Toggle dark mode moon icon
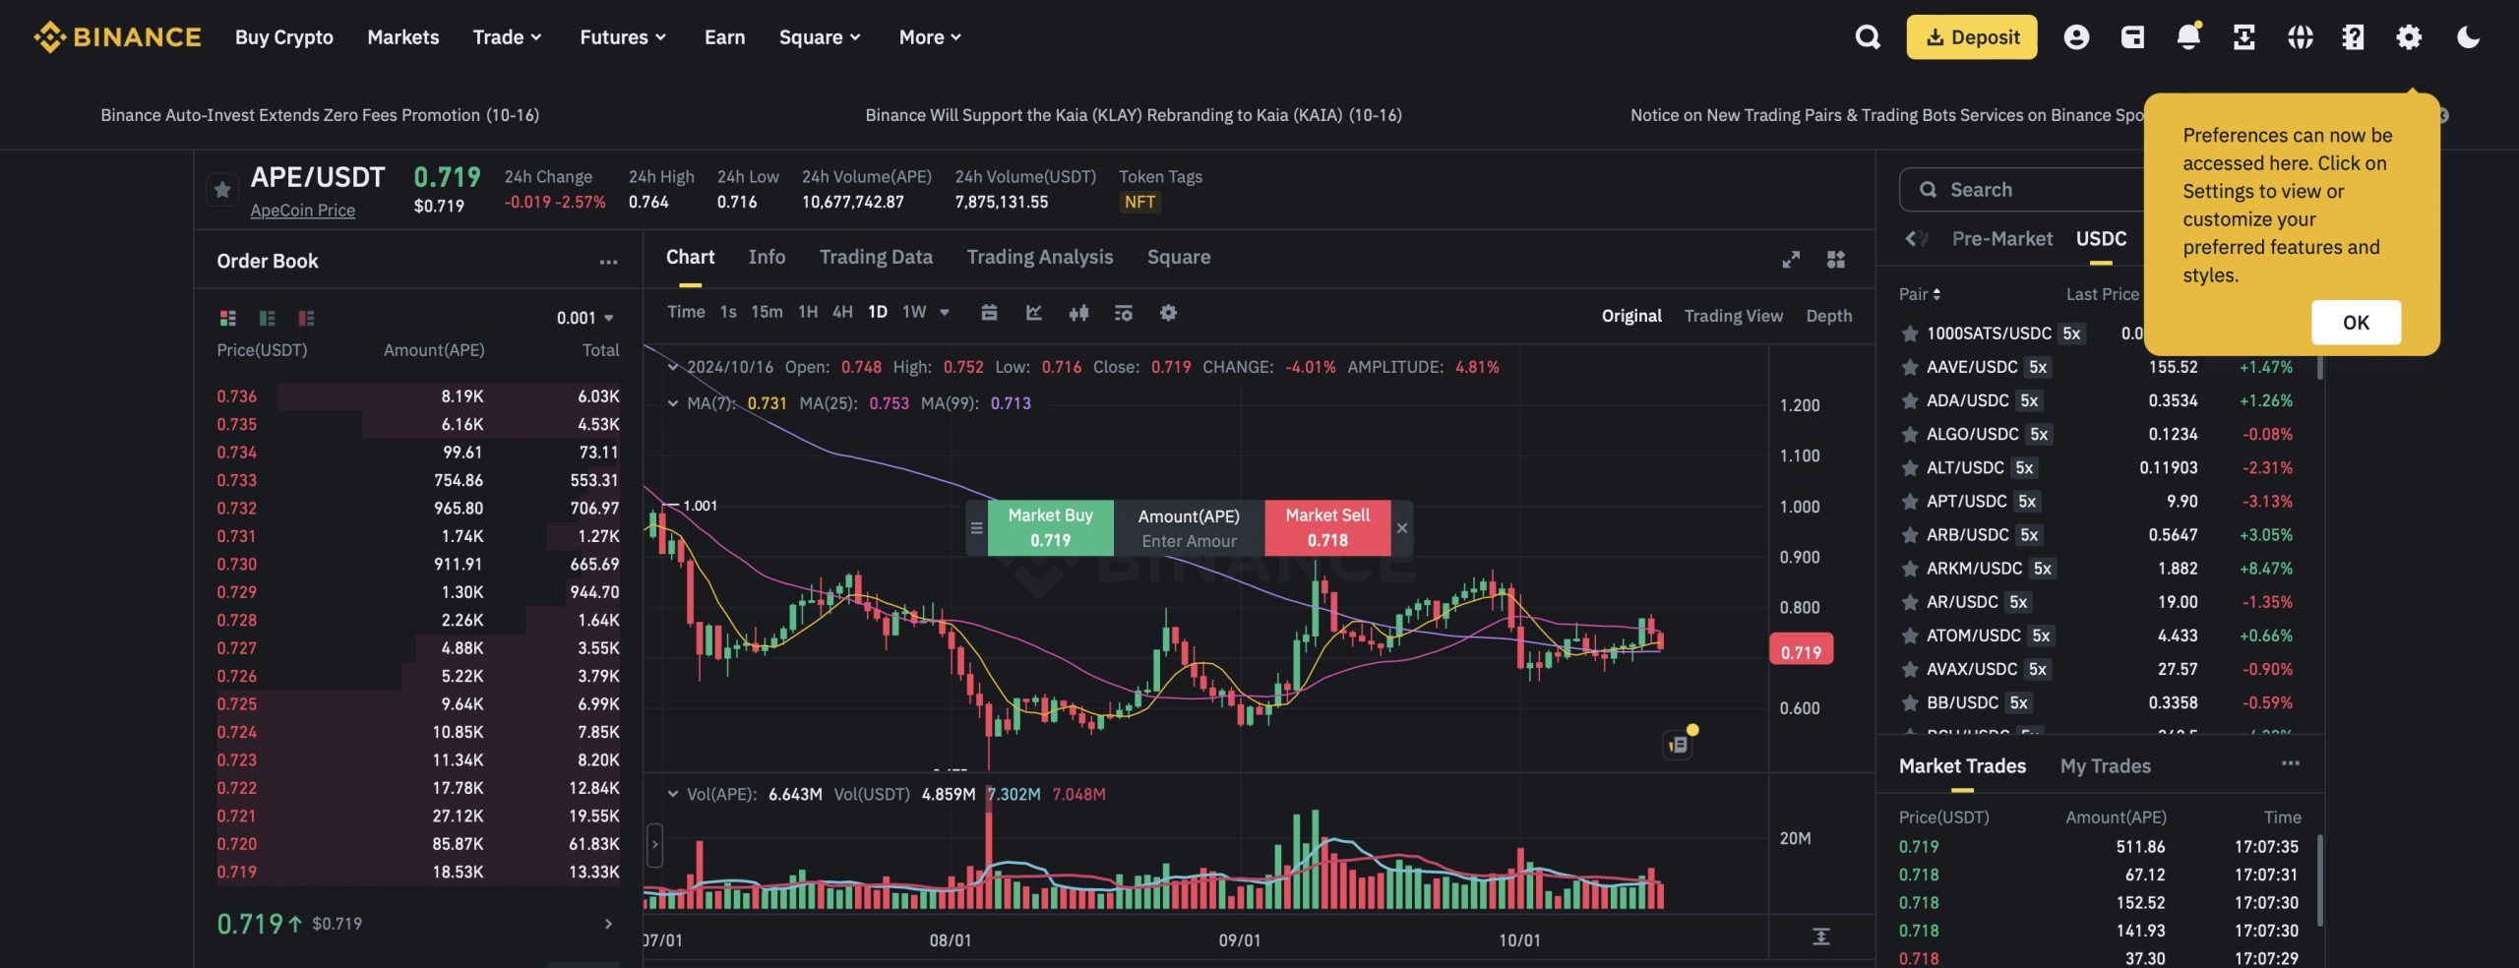Image resolution: width=2519 pixels, height=968 pixels. point(2468,37)
